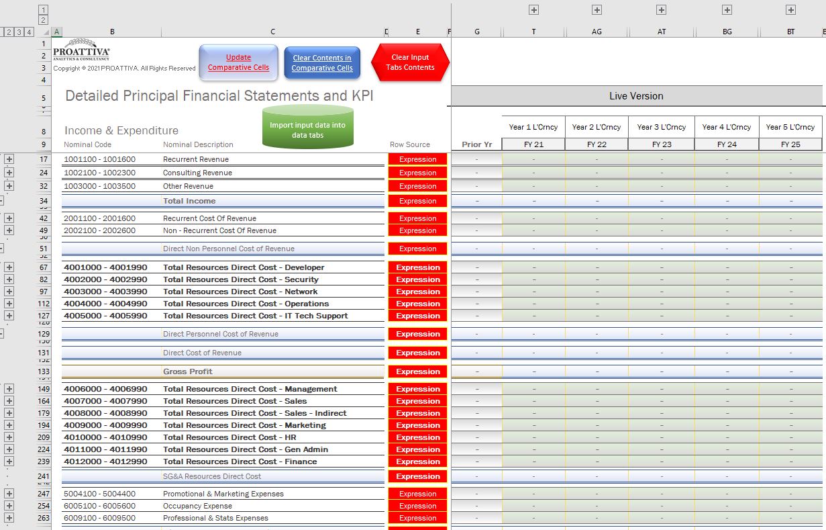Image resolution: width=826 pixels, height=530 pixels.
Task: Show row outline level 4
Action: pyautogui.click(x=30, y=32)
